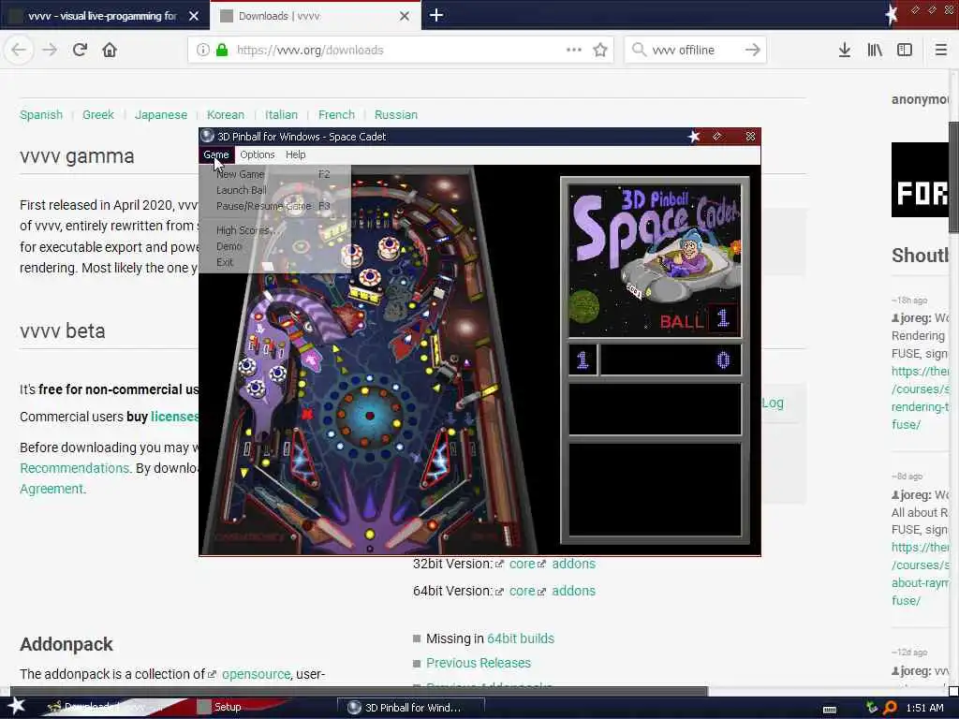Toggle the browser sidebar icon
Screen dimensions: 959x719
click(905, 50)
